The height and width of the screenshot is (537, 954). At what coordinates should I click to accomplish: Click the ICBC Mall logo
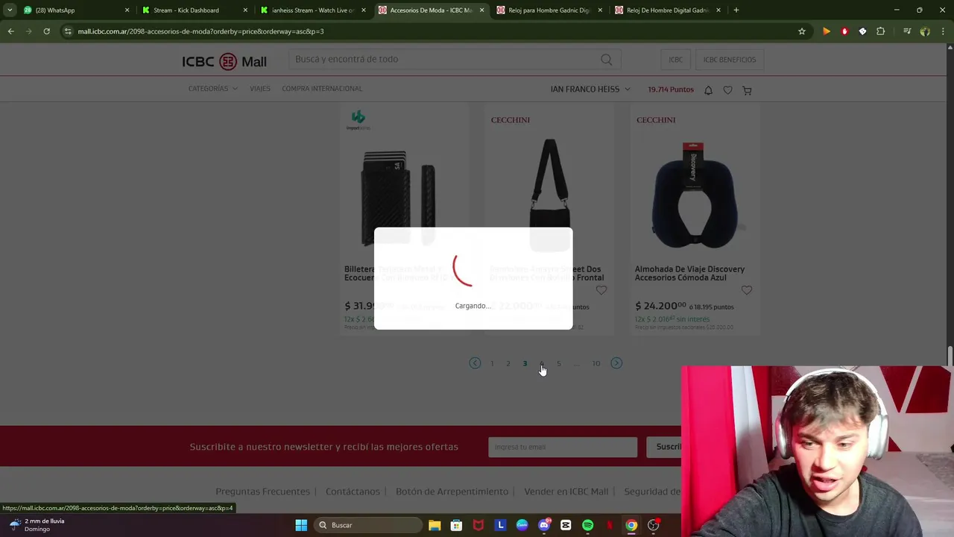224,61
